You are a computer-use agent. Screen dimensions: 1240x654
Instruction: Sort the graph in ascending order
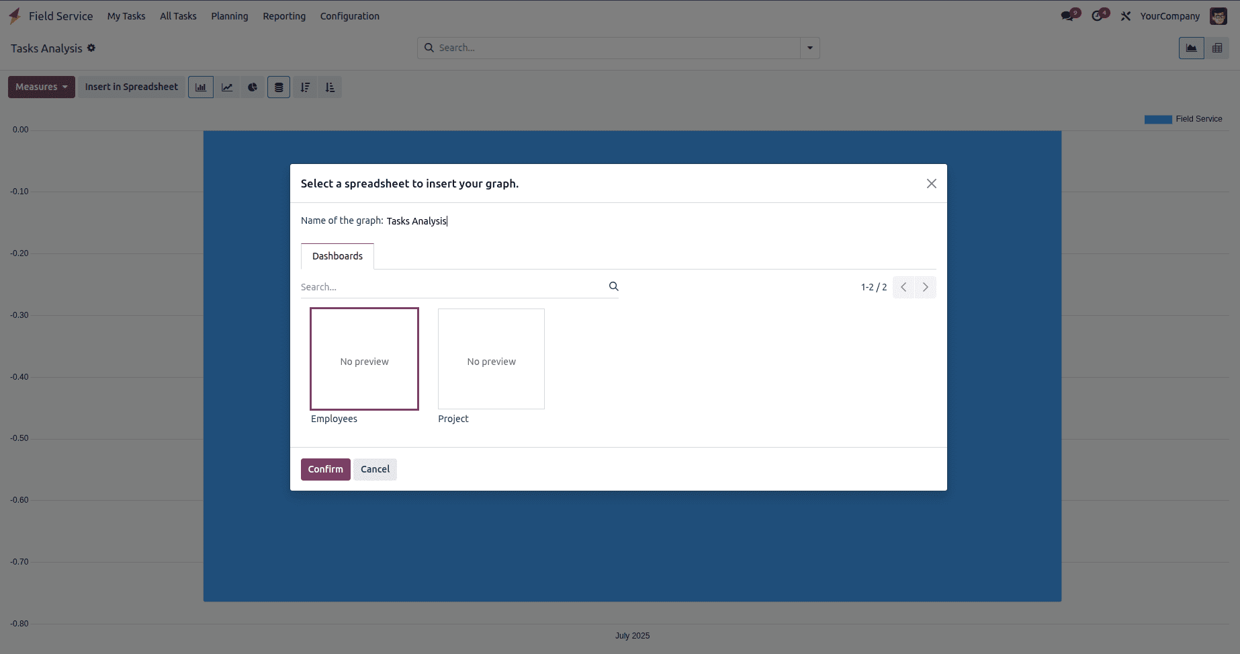tap(330, 87)
